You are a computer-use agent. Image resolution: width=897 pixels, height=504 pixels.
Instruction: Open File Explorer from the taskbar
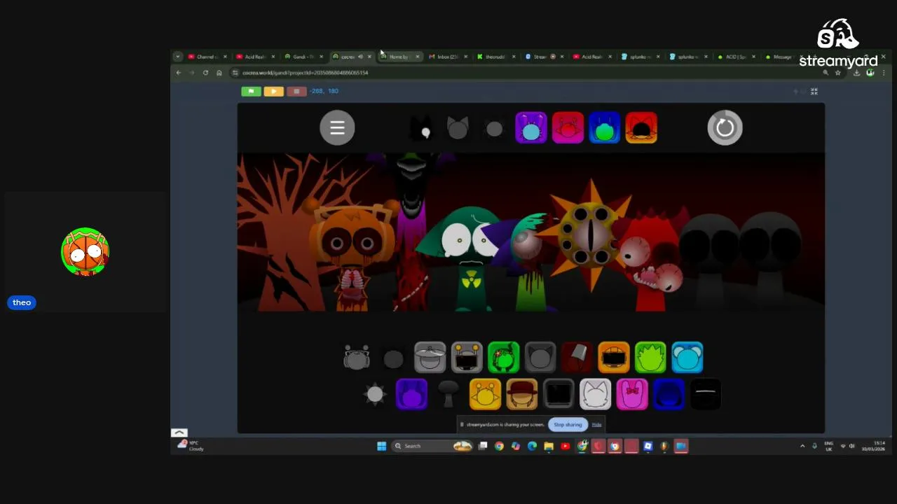point(549,446)
